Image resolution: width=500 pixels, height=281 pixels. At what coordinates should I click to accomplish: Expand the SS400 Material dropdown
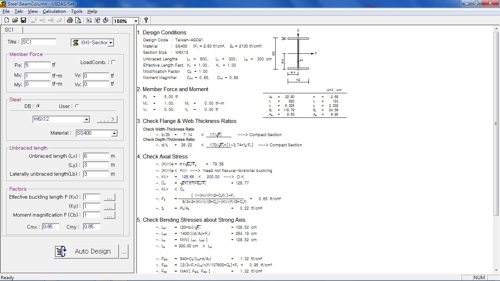coord(114,133)
